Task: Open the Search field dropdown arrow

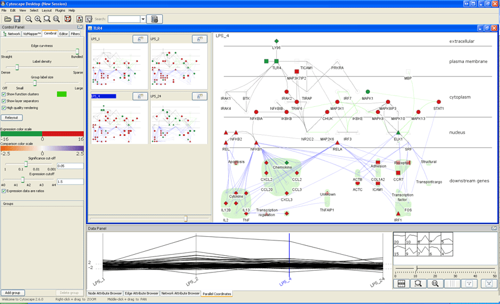Action: pos(143,19)
